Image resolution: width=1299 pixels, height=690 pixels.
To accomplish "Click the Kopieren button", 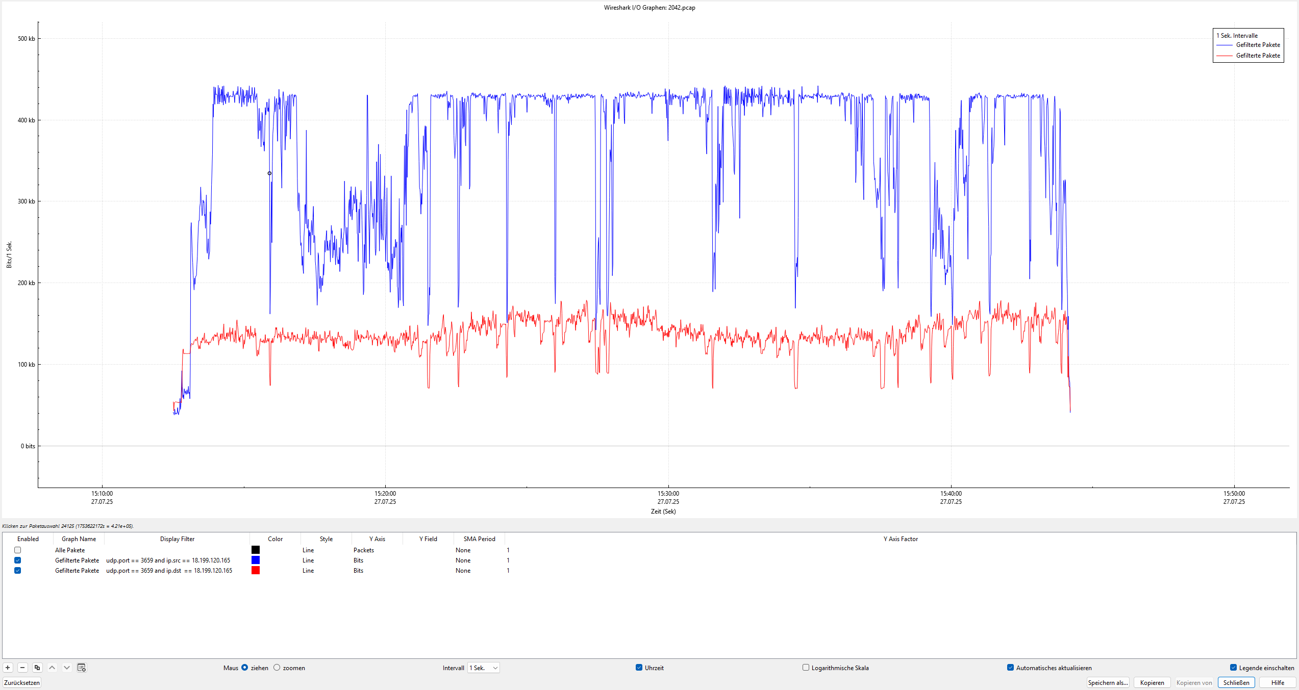I will coord(1152,683).
